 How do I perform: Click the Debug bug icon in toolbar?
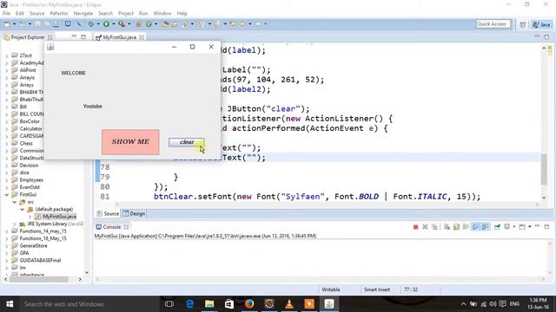[x=91, y=24]
